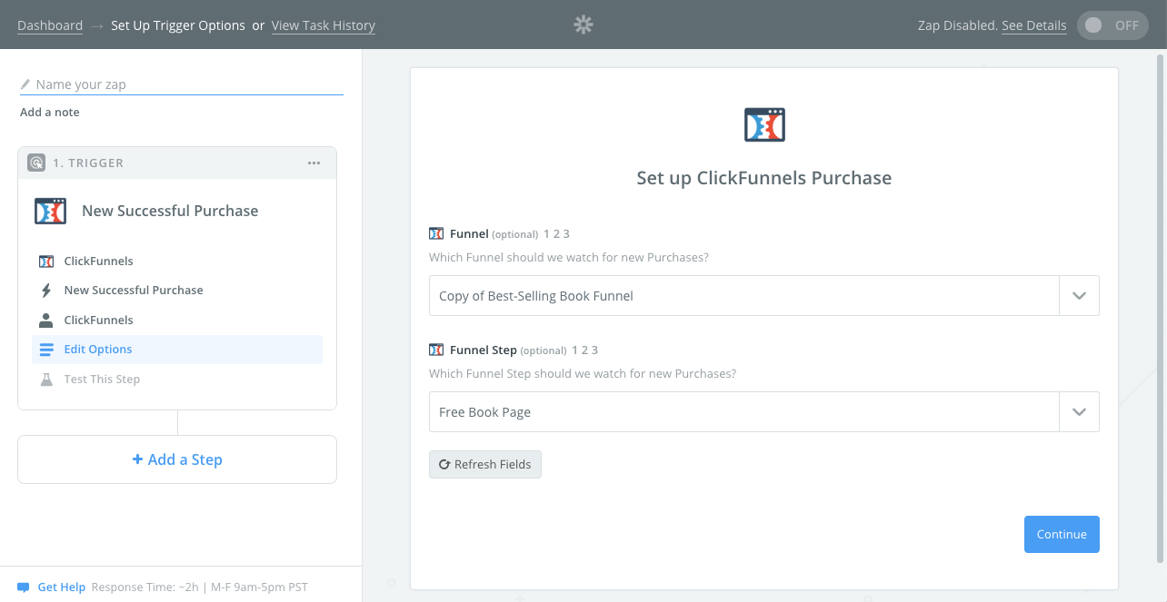This screenshot has width=1167, height=602.
Task: Select New Successful Purchase step in sidebar
Action: click(x=177, y=291)
